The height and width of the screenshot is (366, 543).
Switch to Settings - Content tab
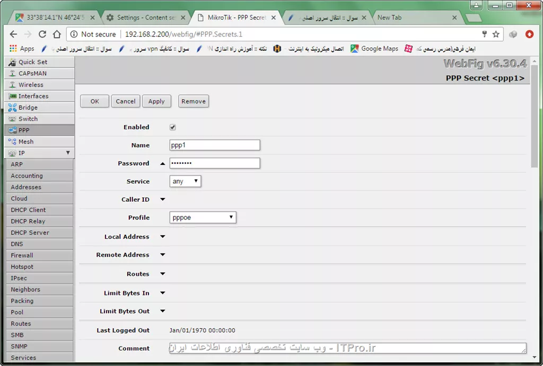[x=145, y=18]
